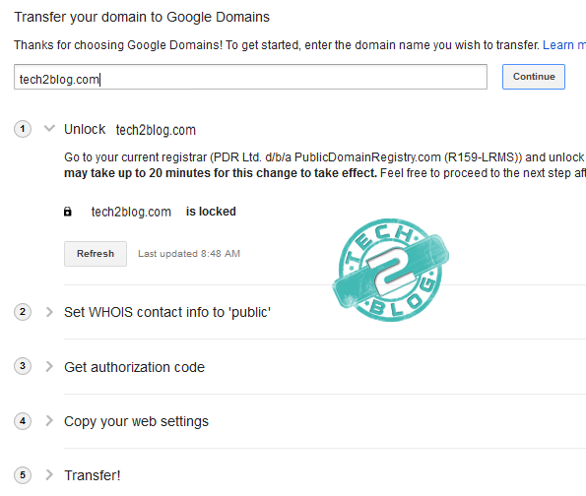The image size is (586, 496).
Task: Select the Copy your web settings heading
Action: 137,421
